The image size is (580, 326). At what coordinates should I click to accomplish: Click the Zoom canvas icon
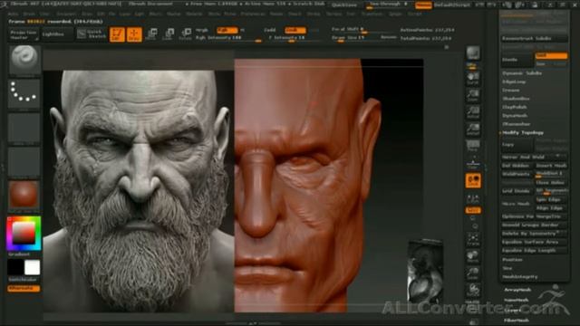click(x=473, y=95)
